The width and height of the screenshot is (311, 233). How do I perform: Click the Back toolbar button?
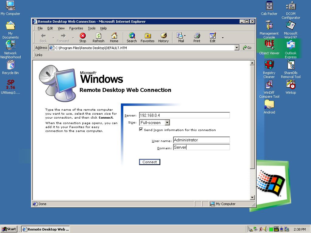tap(43, 38)
